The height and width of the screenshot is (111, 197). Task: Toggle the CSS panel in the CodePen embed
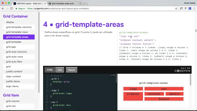click(60, 70)
